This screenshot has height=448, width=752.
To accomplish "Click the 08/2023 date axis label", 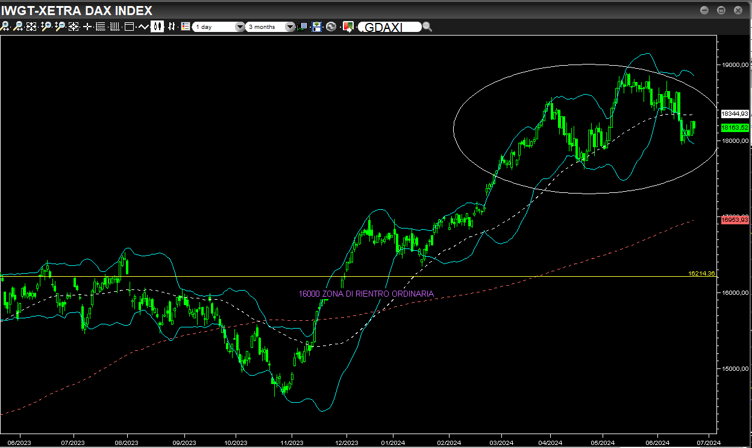I will [127, 443].
